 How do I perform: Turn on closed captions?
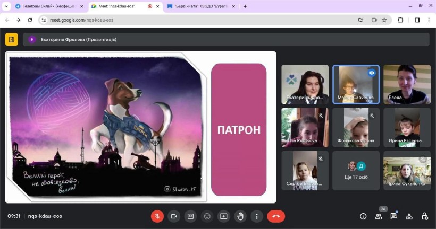click(x=190, y=216)
